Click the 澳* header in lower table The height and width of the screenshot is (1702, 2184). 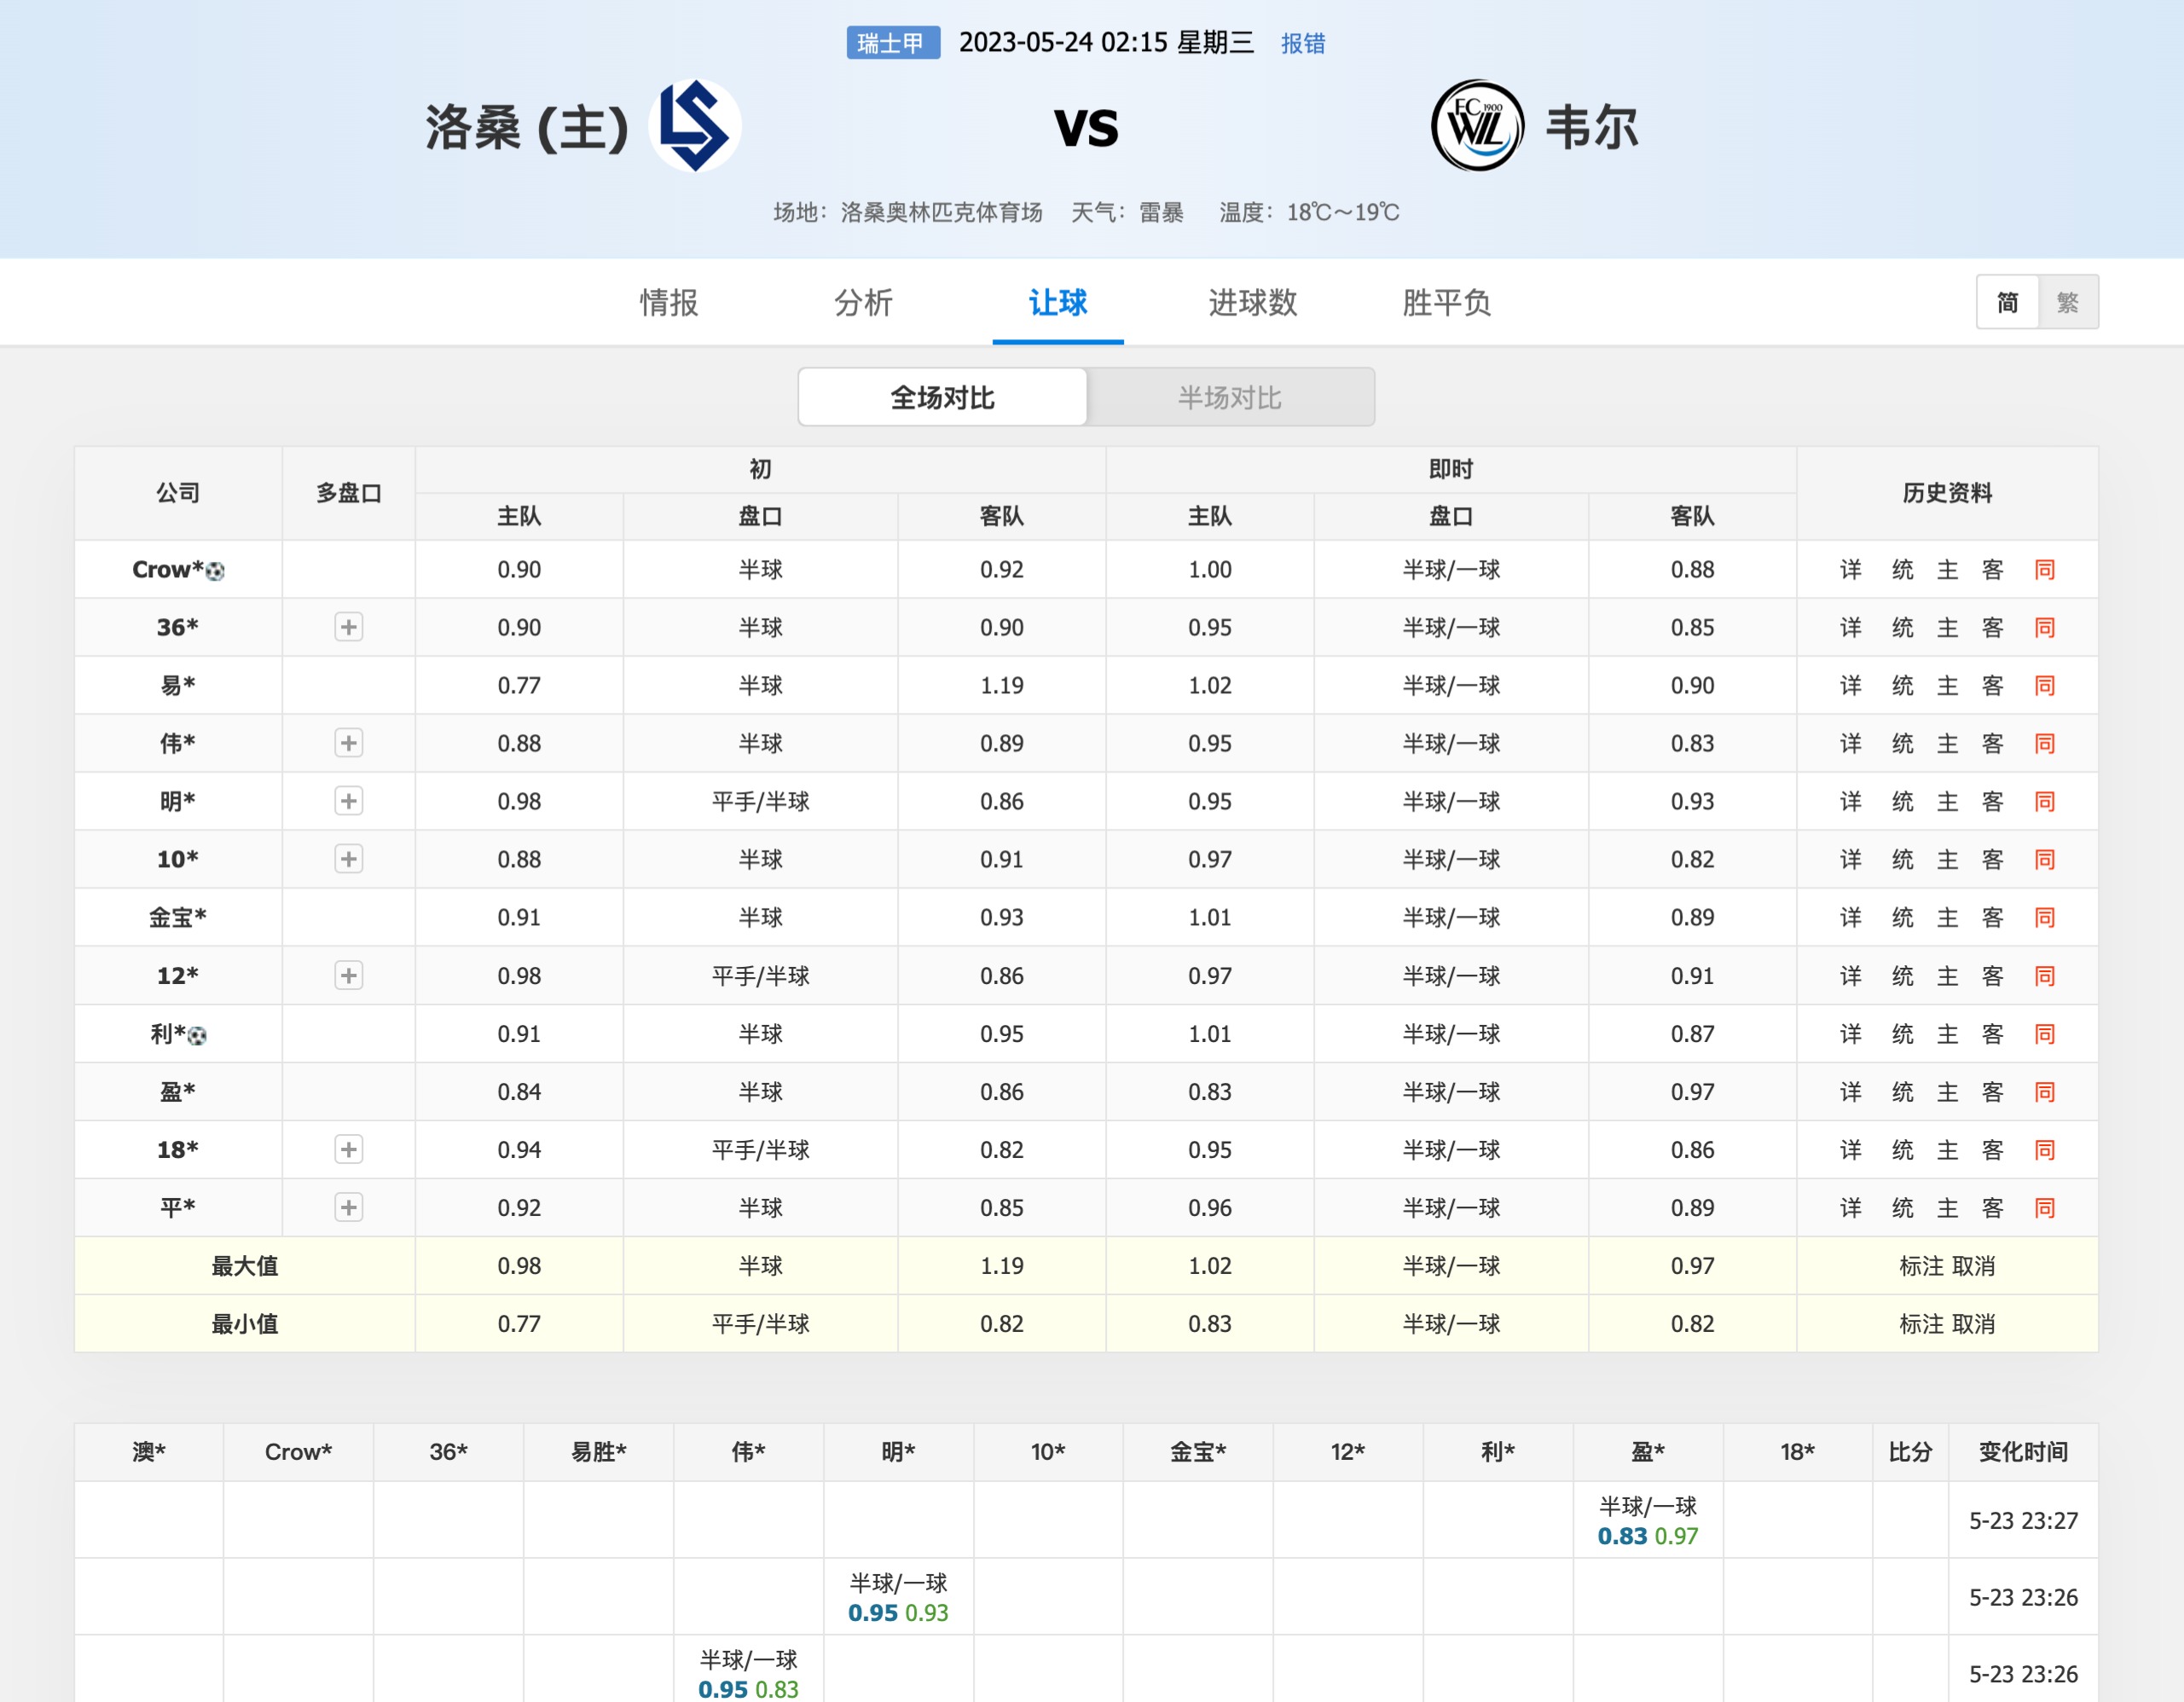[x=148, y=1451]
